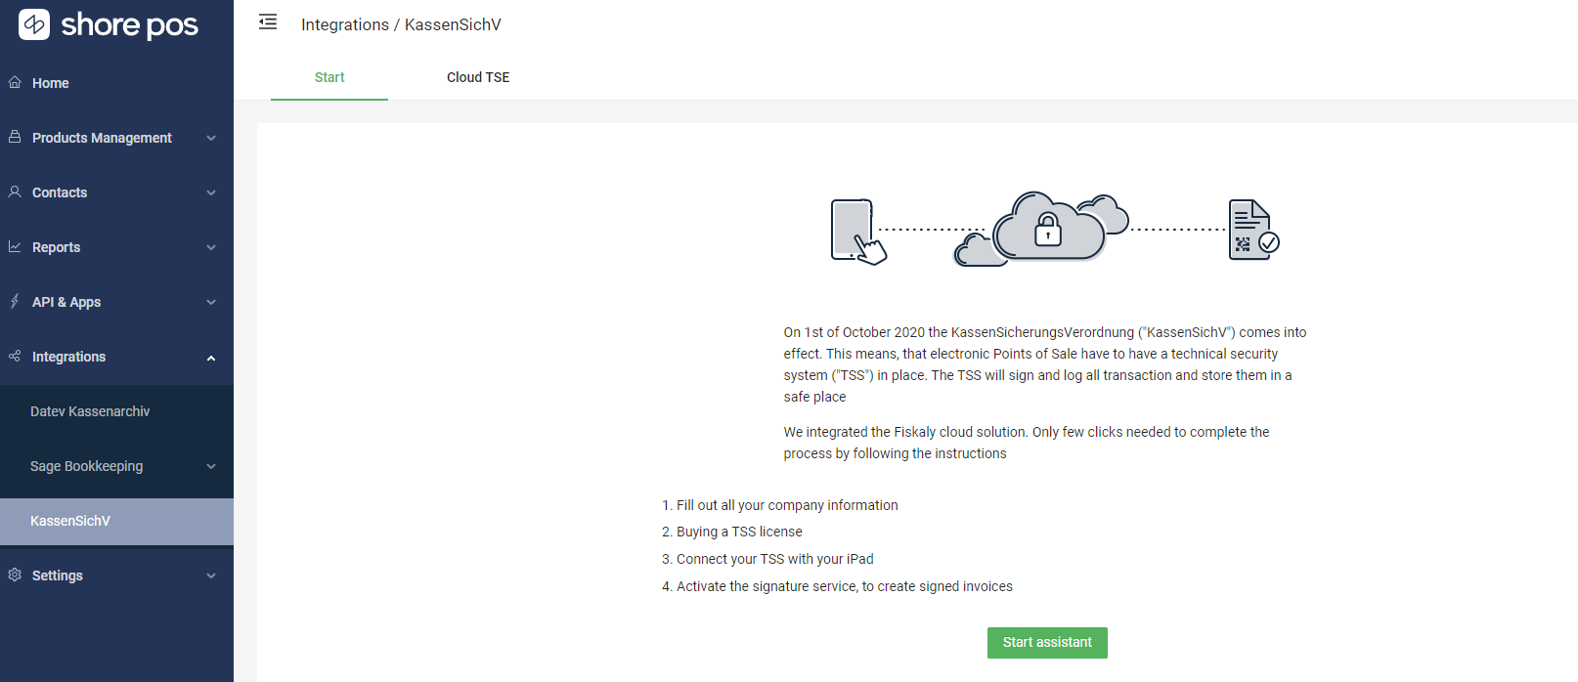Expand Sage Bookkeeping chevron
Viewport: 1578px width, 682px height.
tap(211, 466)
